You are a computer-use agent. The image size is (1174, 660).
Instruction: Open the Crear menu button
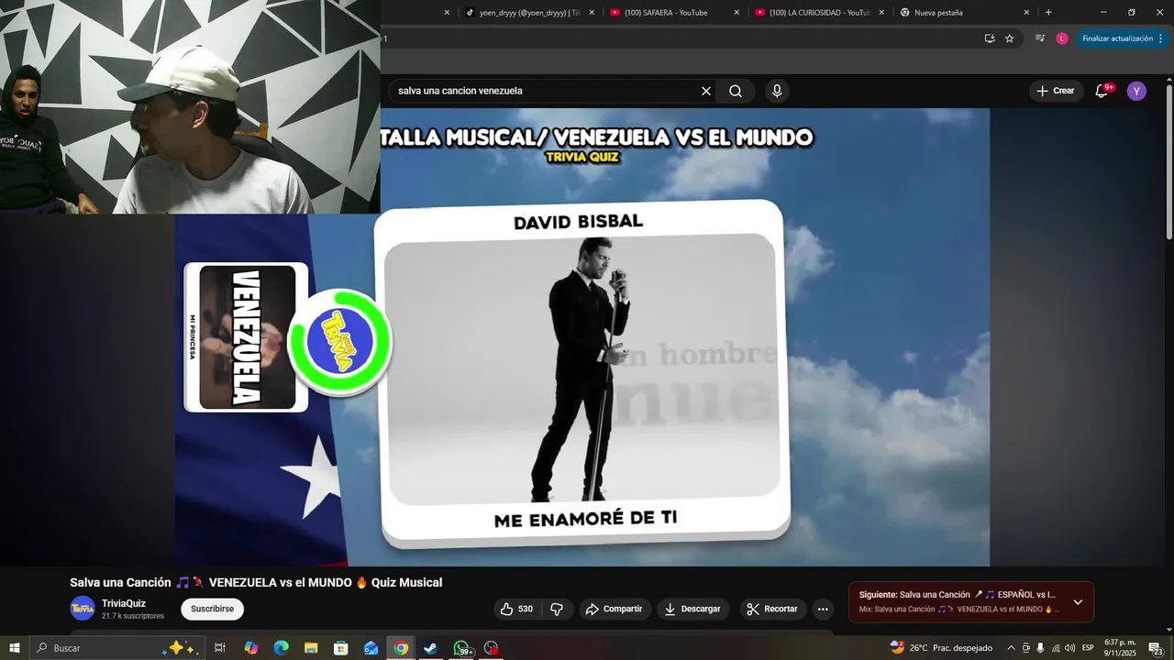pyautogui.click(x=1055, y=91)
